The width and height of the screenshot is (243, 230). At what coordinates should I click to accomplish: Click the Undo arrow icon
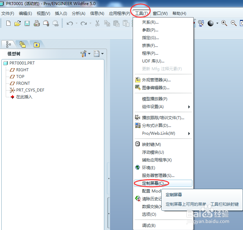coord(70,23)
